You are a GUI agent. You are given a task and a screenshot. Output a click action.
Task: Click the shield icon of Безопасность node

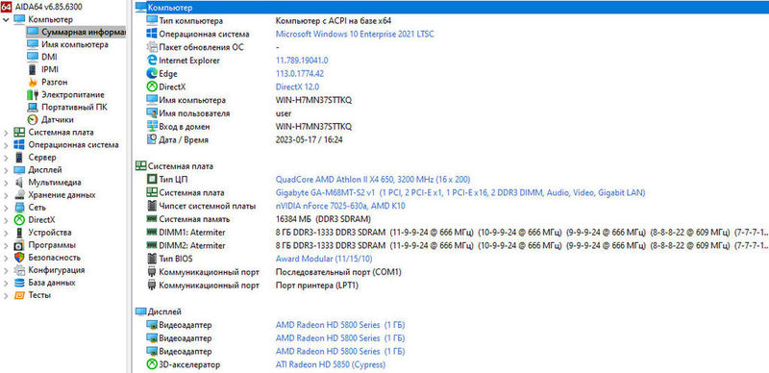[19, 258]
